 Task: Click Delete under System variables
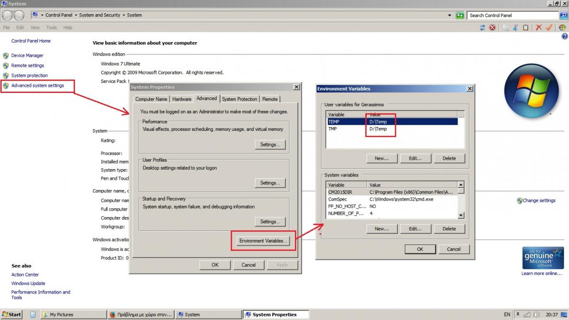tap(449, 229)
